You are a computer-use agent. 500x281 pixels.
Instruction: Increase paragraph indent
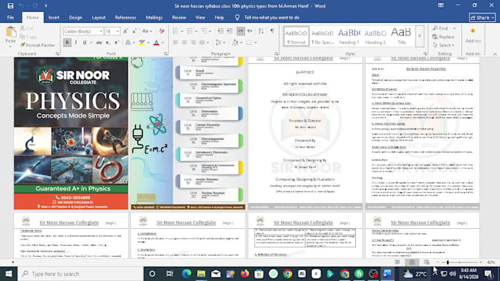(229, 31)
